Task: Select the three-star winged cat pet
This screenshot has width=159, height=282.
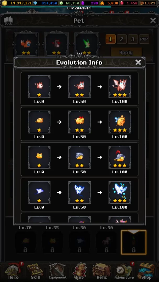Action: click(120, 87)
